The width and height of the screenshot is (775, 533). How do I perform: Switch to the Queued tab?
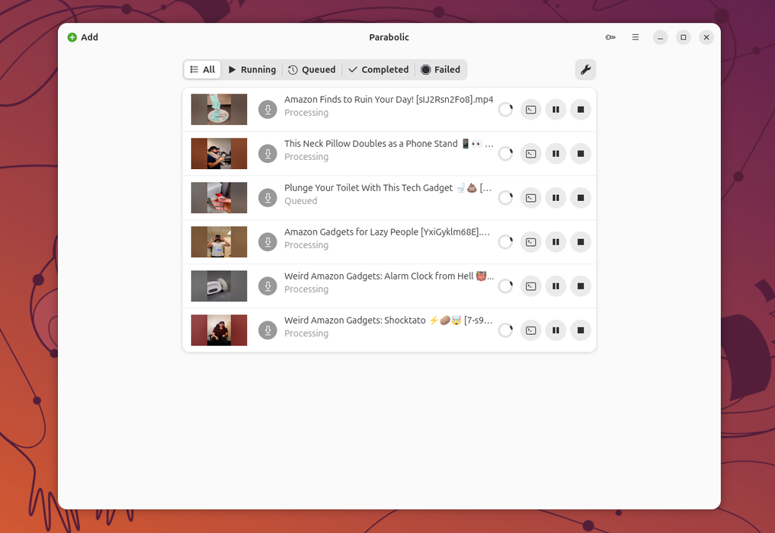click(x=312, y=69)
